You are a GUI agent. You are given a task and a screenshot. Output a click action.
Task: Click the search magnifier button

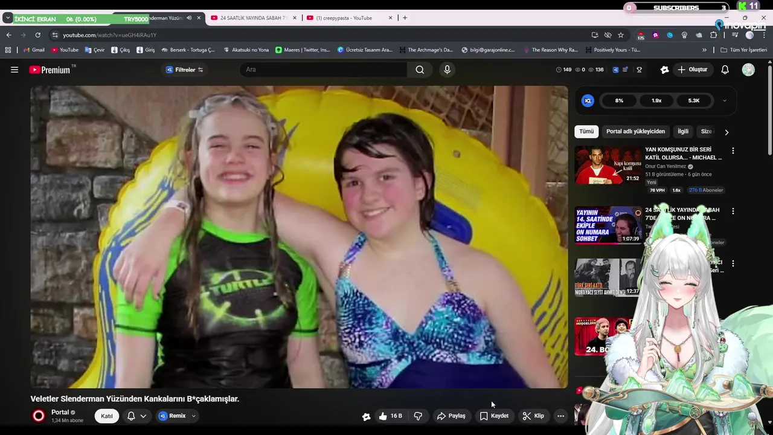pyautogui.click(x=420, y=69)
